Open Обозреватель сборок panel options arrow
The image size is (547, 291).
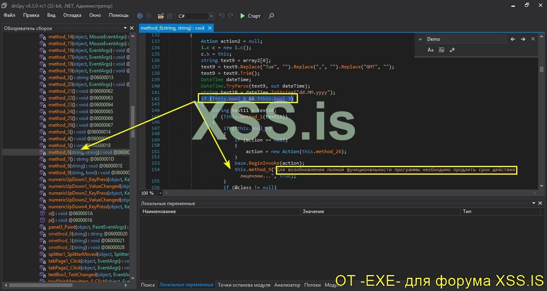[x=125, y=28]
